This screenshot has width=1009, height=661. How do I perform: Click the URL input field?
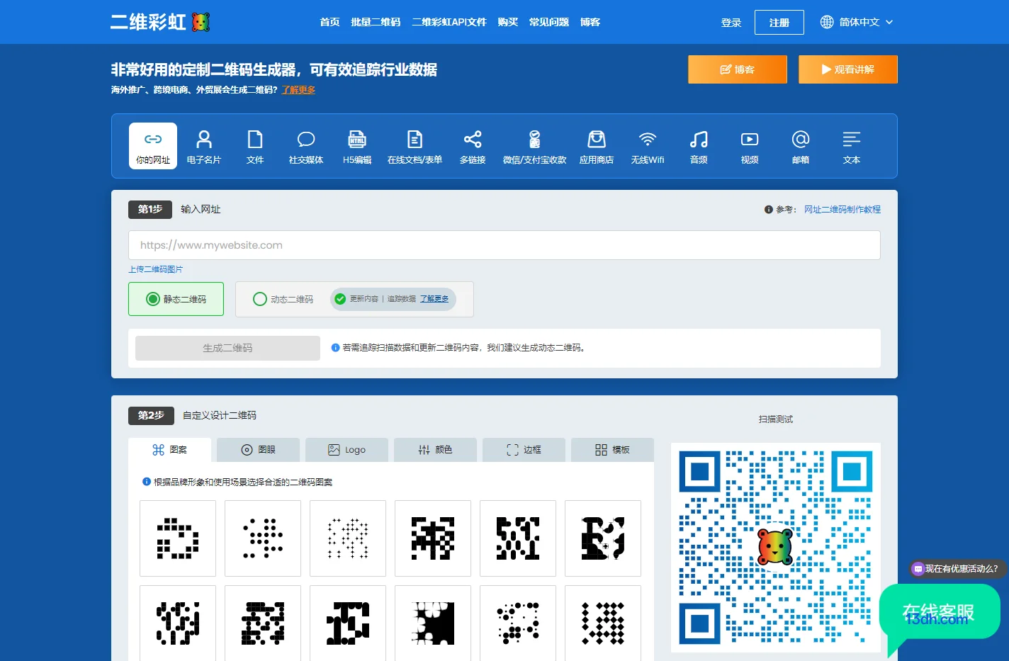point(504,245)
